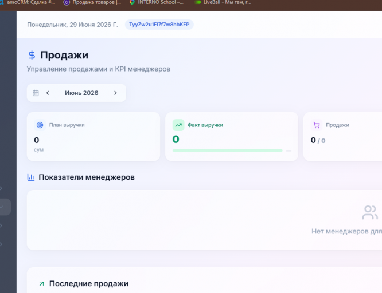
Task: Click the Последние продажи heading
Action: click(89, 283)
